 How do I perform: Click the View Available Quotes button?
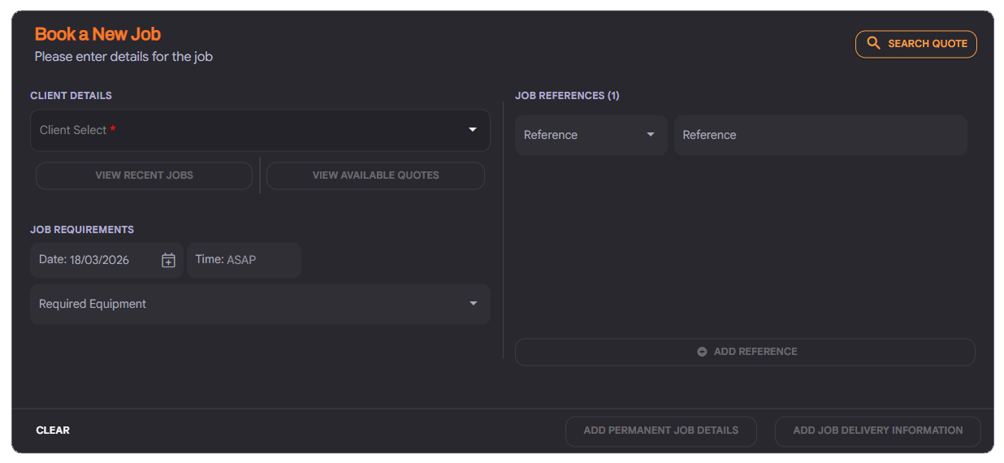(375, 175)
